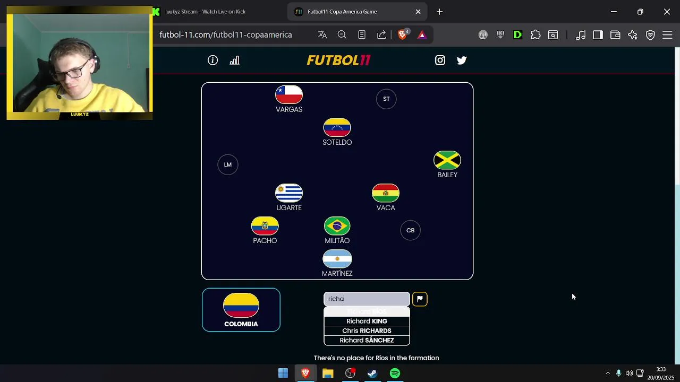Click the green D extension icon
This screenshot has width=680, height=382.
[517, 34]
